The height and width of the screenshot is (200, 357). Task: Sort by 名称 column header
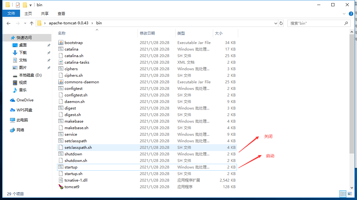pyautogui.click(x=97, y=33)
